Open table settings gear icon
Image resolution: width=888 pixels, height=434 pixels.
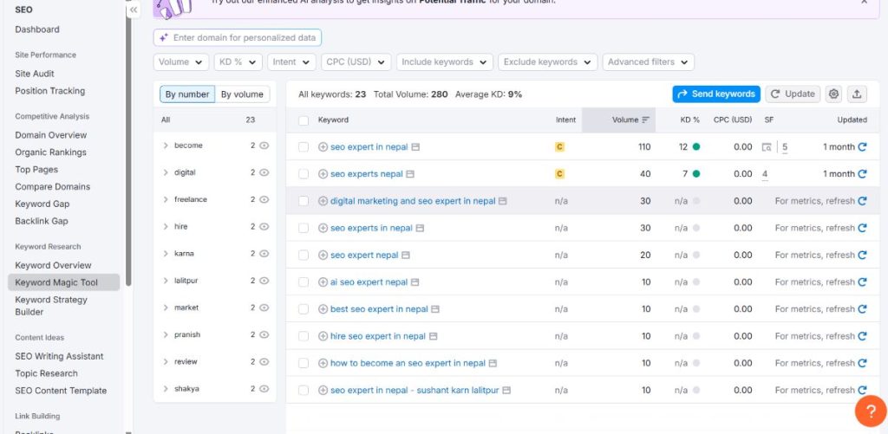pos(833,94)
